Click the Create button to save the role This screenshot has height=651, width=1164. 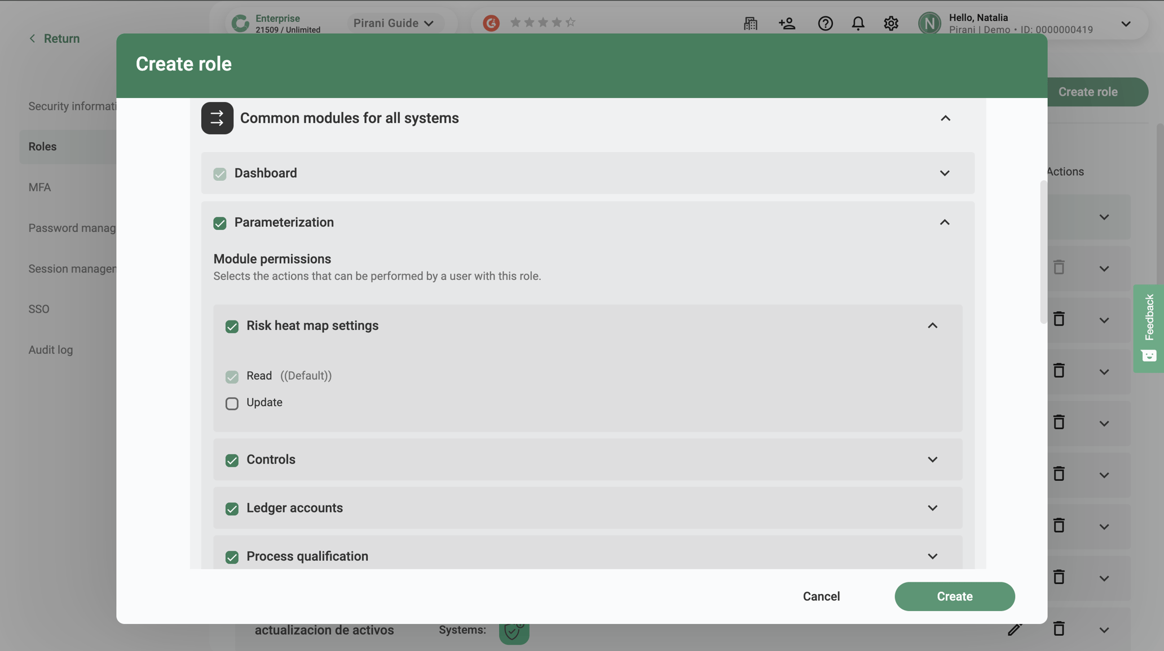tap(954, 596)
